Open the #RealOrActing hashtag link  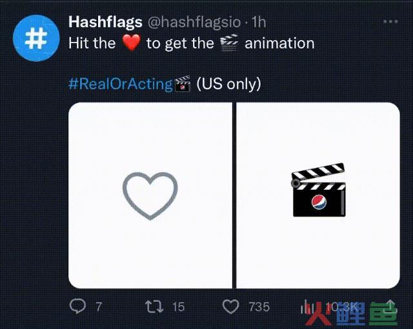click(121, 84)
